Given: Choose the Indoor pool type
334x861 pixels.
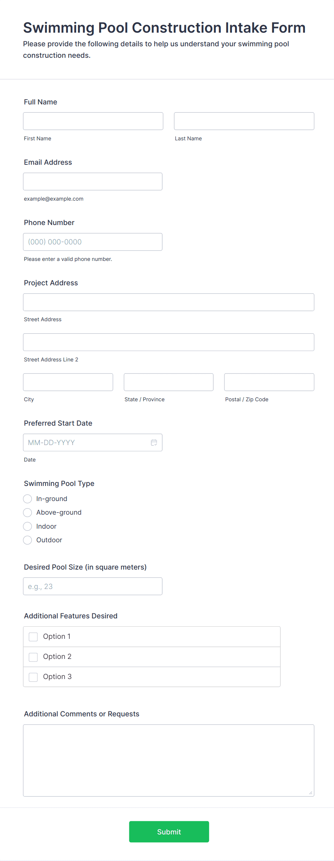Looking at the screenshot, I should tap(28, 527).
